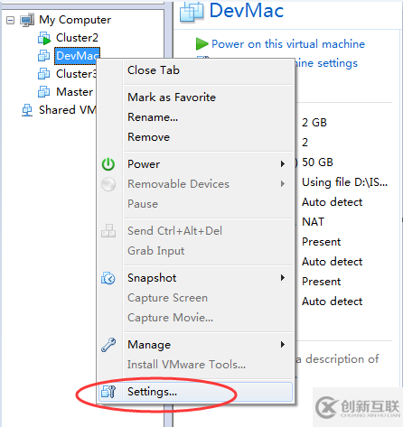Expand Snapshot submenu arrow
This screenshot has width=403, height=427.
283,278
